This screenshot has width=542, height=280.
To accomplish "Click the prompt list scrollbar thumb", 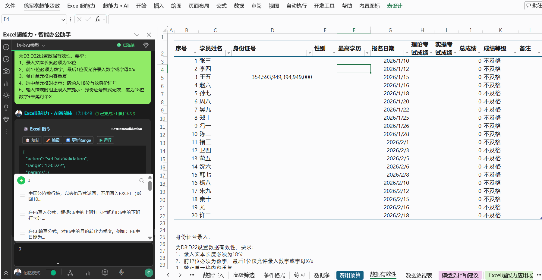I will coord(150,186).
